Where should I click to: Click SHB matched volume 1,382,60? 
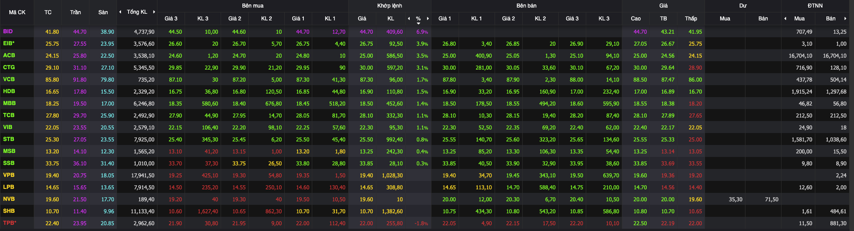392,211
